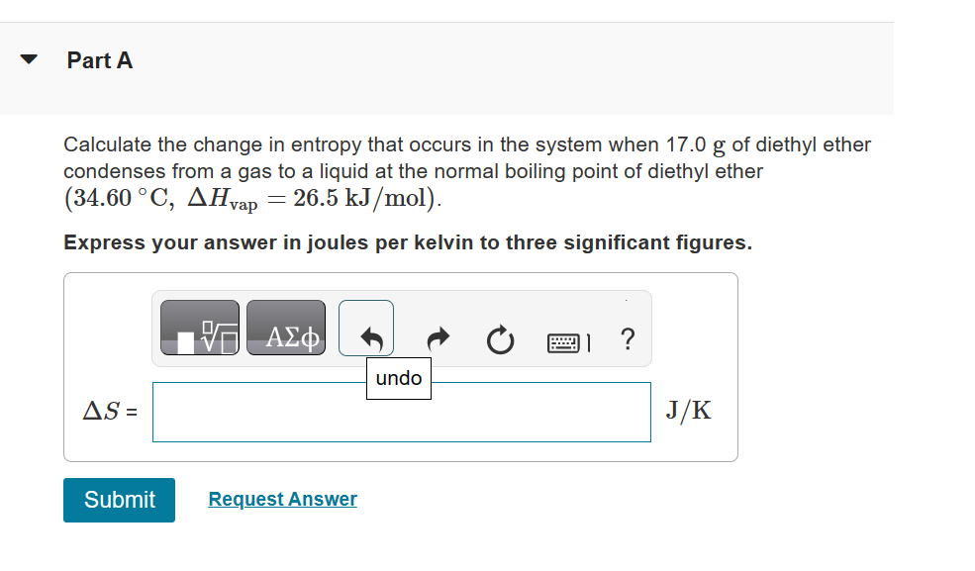Click the Part A heading
The height and width of the screenshot is (571, 975).
100,60
